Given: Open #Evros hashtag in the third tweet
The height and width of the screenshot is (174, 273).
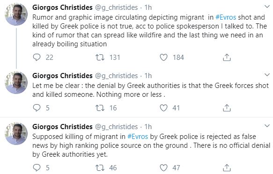Looking at the screenshot, I should pyautogui.click(x=138, y=137).
